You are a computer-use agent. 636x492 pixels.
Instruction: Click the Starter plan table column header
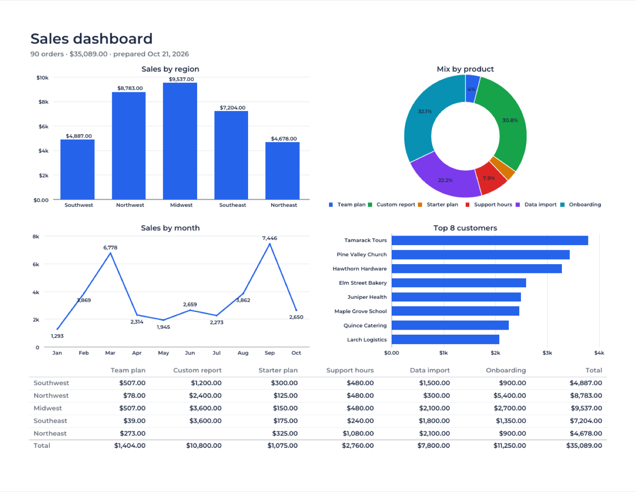[278, 370]
